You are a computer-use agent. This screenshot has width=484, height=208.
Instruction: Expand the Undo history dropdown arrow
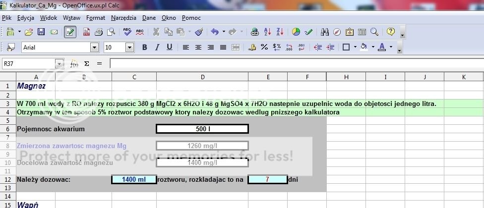coord(224,32)
